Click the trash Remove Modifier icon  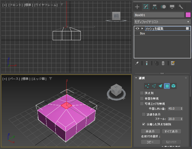pyautogui.click(x=163, y=63)
